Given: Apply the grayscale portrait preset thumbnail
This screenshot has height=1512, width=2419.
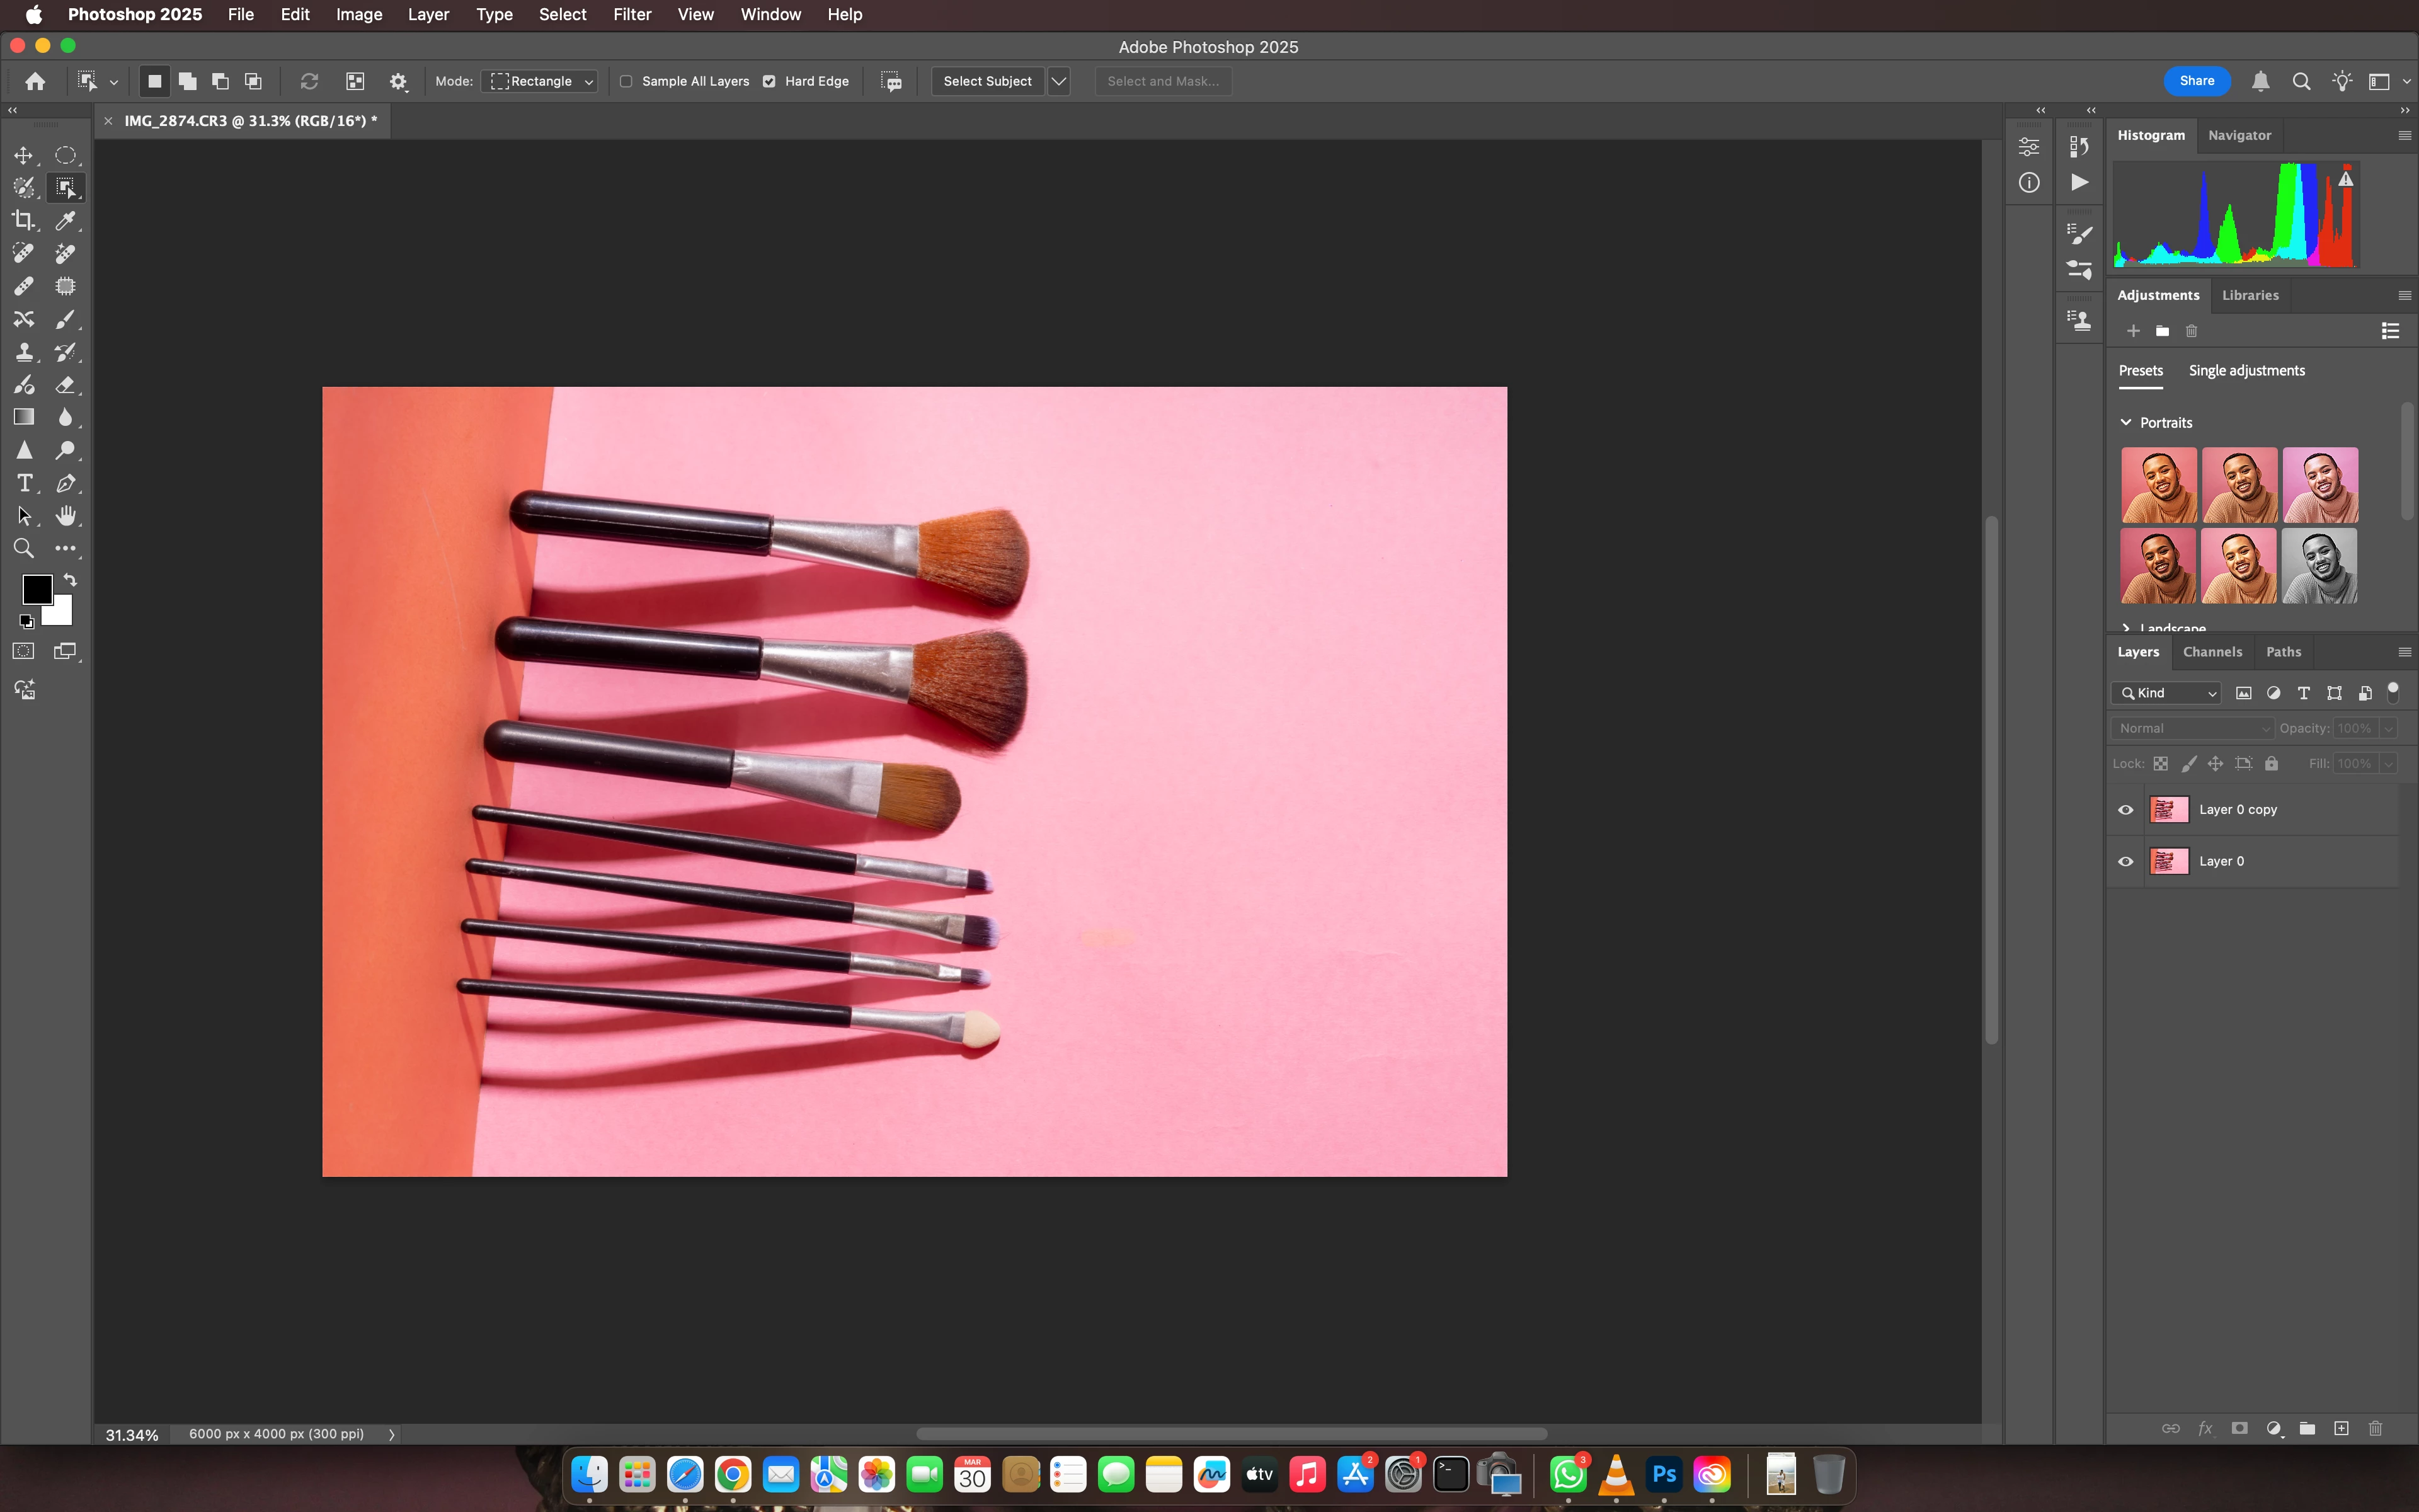Looking at the screenshot, I should [x=2319, y=566].
